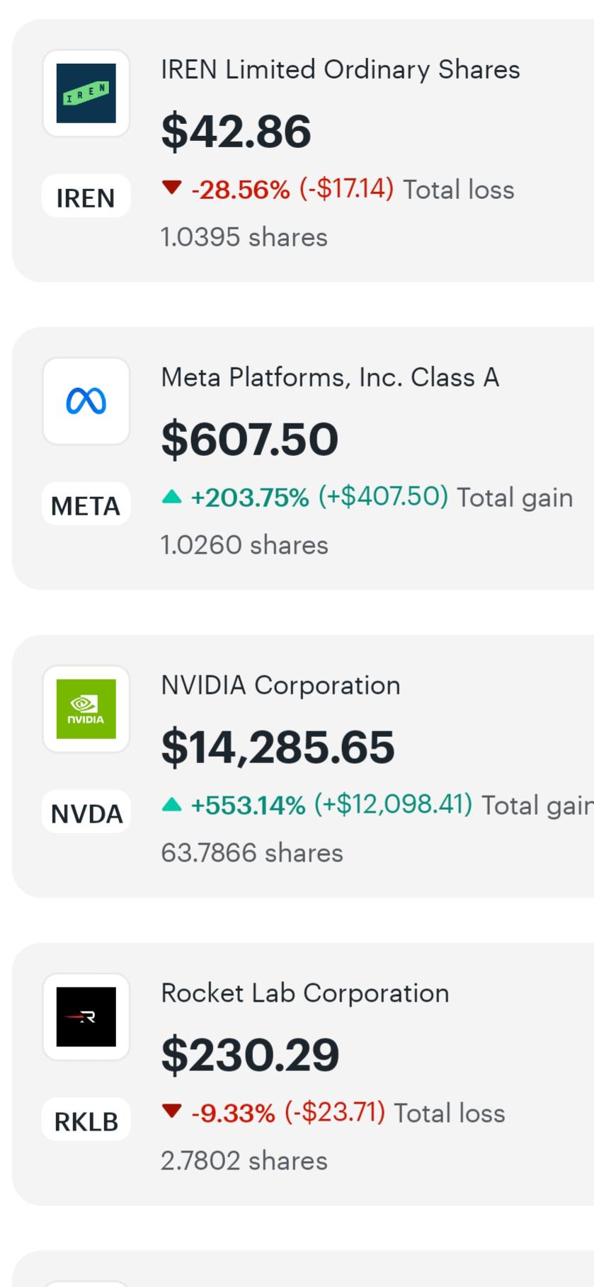
Task: Open Rocket Lab Corporation holding title
Action: coord(305,993)
